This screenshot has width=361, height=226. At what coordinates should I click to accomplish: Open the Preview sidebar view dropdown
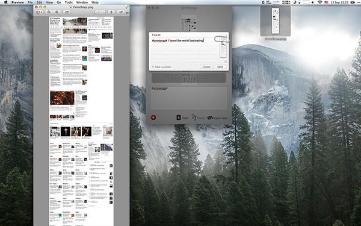pyautogui.click(x=39, y=12)
